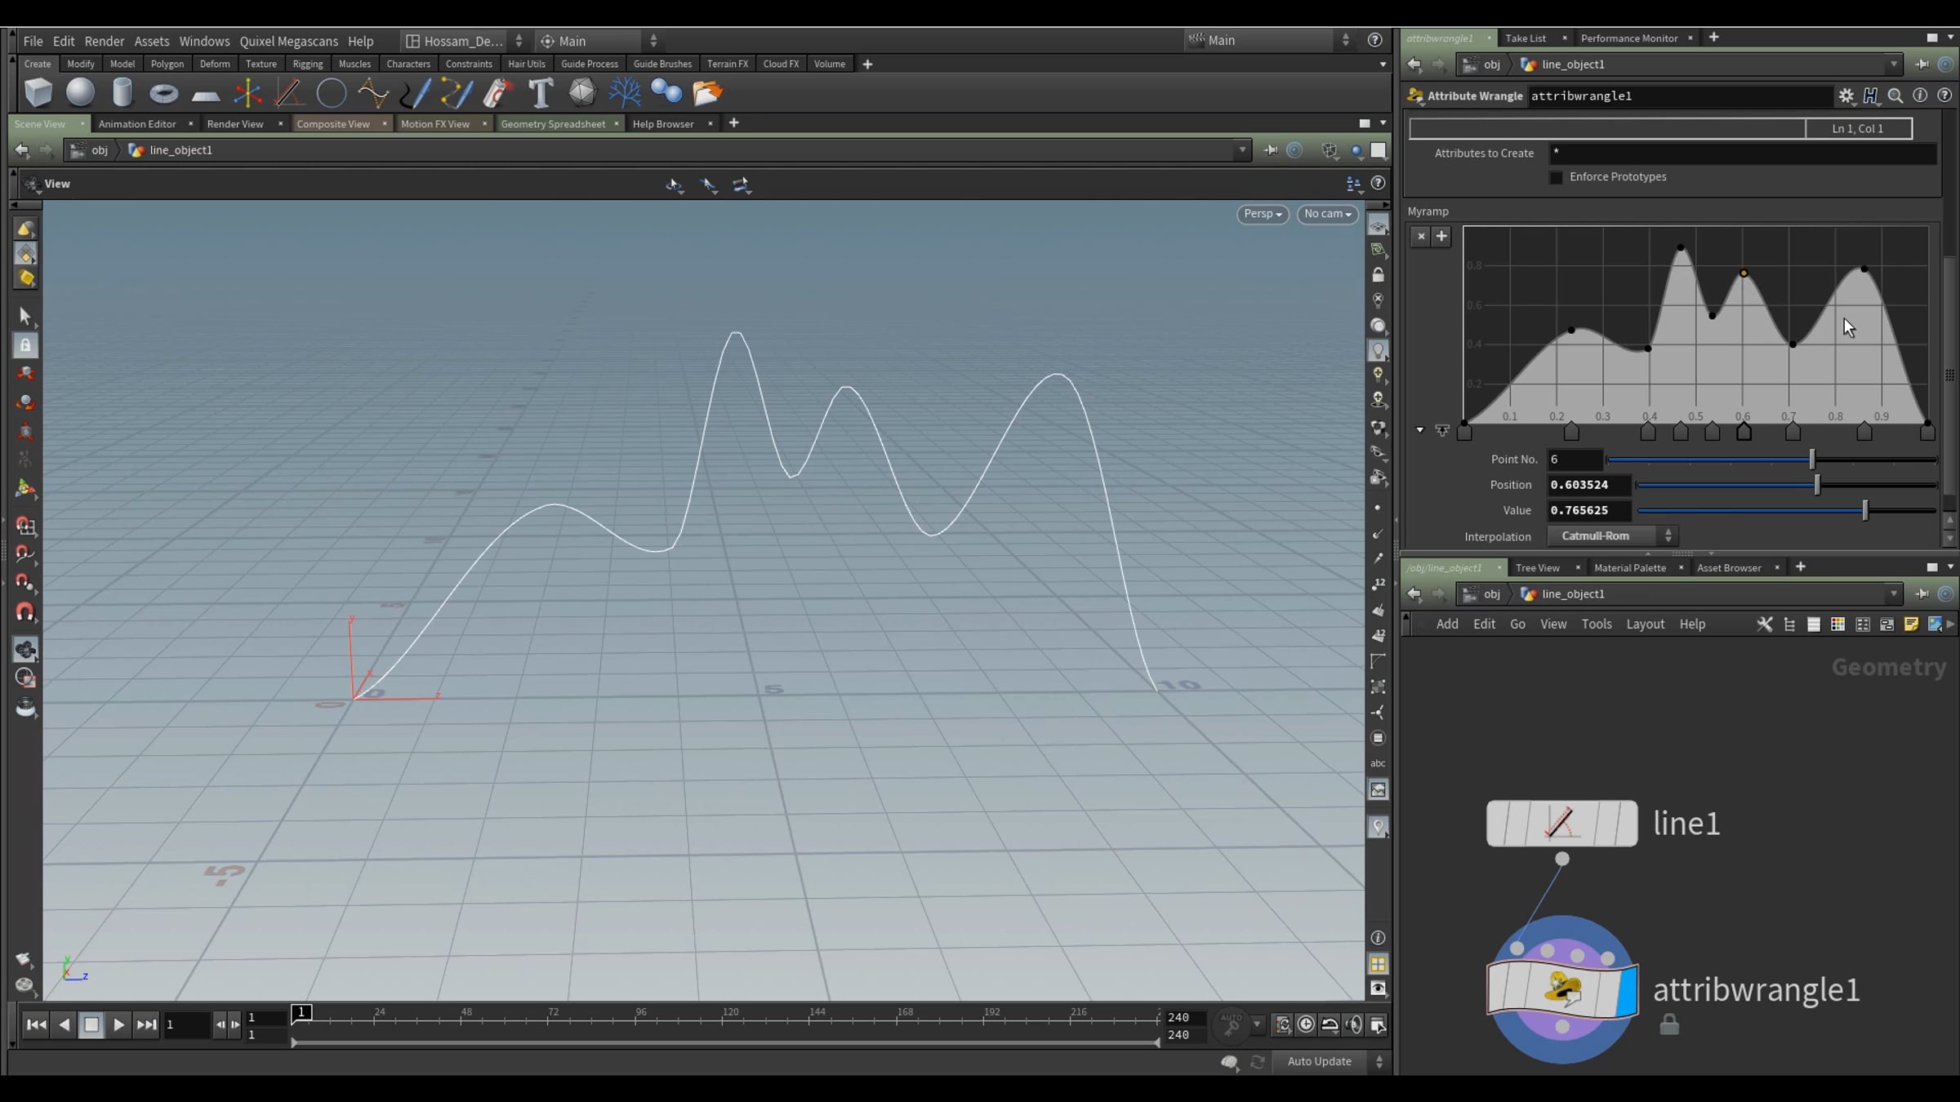Expand the parameter pane path dropdown
1960x1102 pixels.
1893,64
